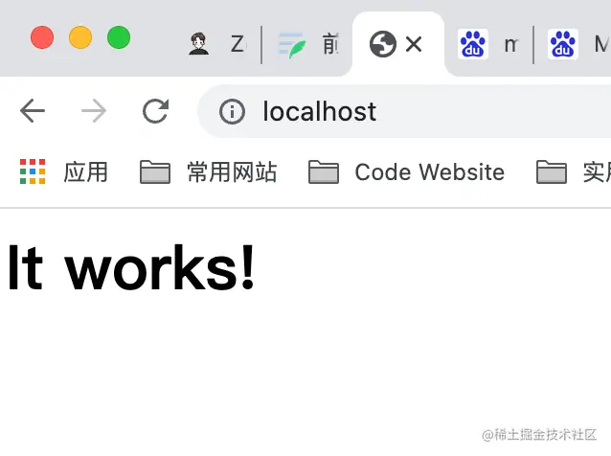Reload the localhost page
This screenshot has height=456, width=611.
pyautogui.click(x=155, y=111)
